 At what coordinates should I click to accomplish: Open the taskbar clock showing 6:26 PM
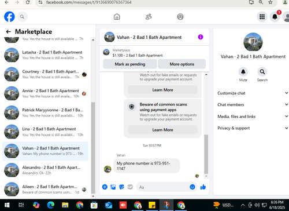coord(277,205)
